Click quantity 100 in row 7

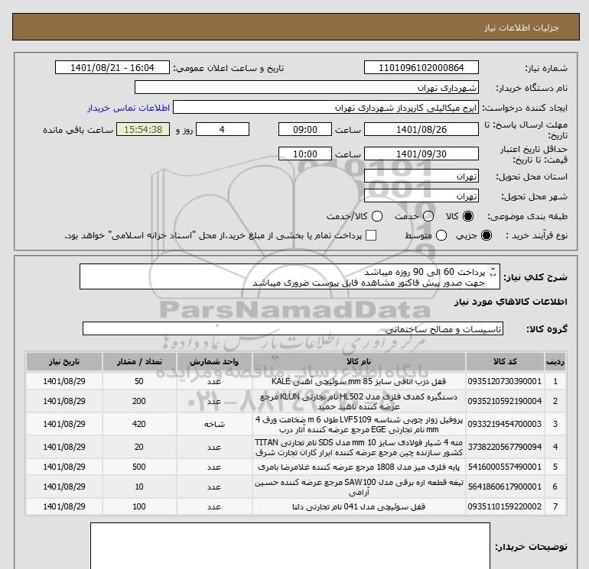[139, 506]
